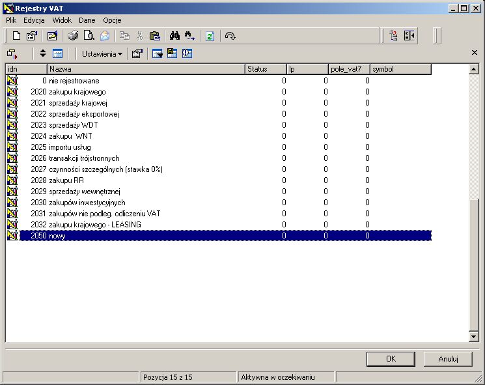Click the Find binoculars icon
The width and height of the screenshot is (485, 385).
(x=174, y=36)
